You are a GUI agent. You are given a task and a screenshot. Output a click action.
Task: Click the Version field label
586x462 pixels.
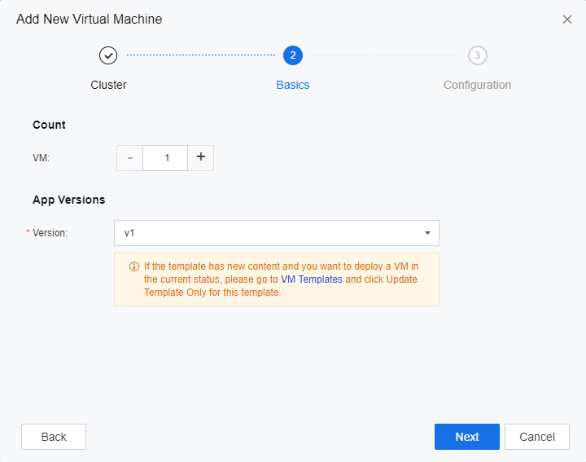coord(50,233)
